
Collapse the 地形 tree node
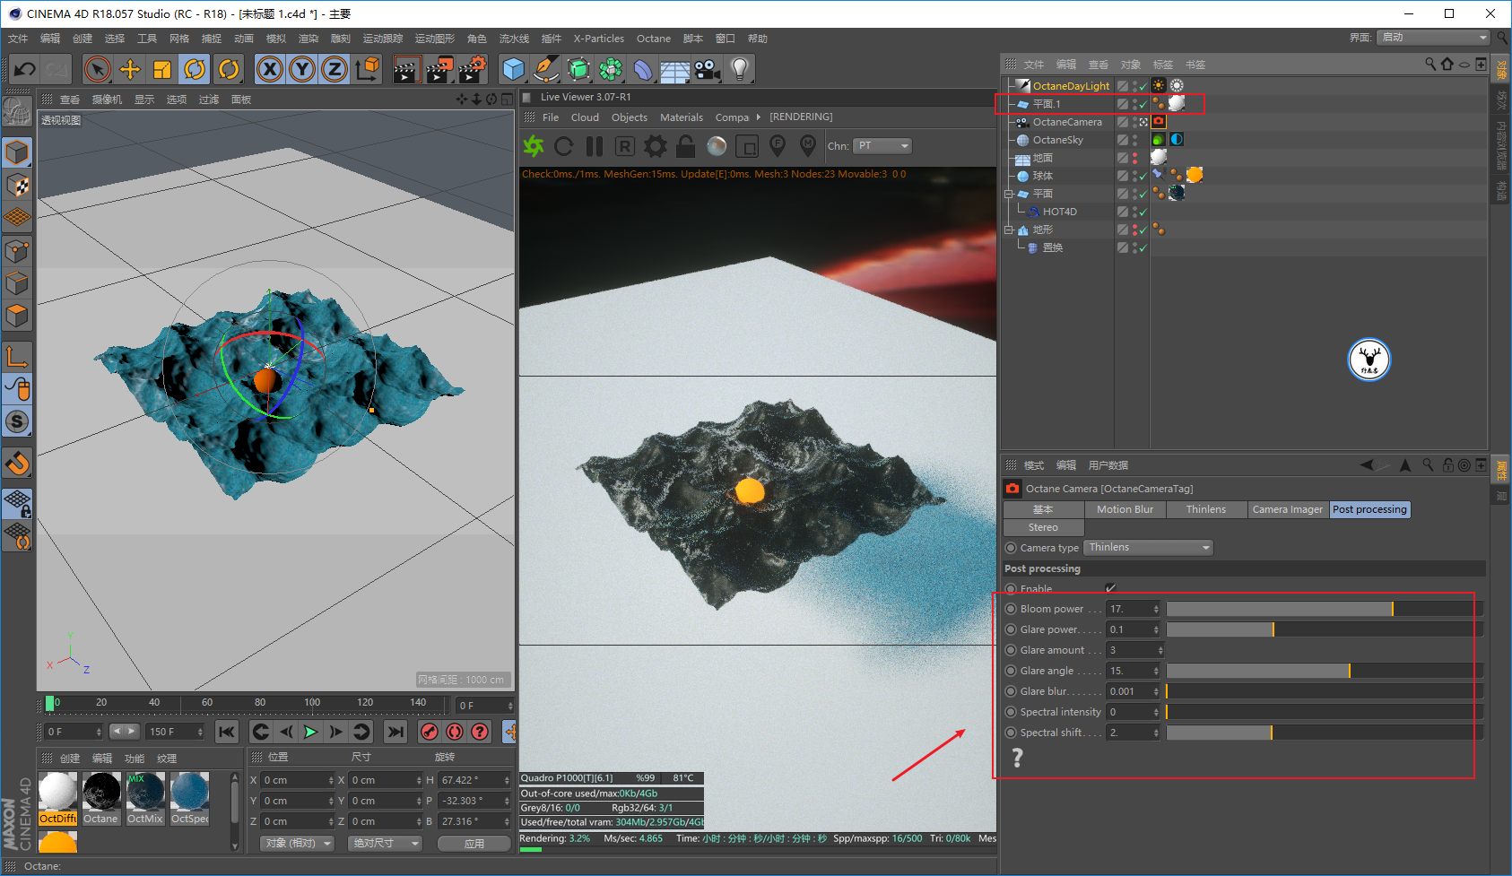point(1009,230)
